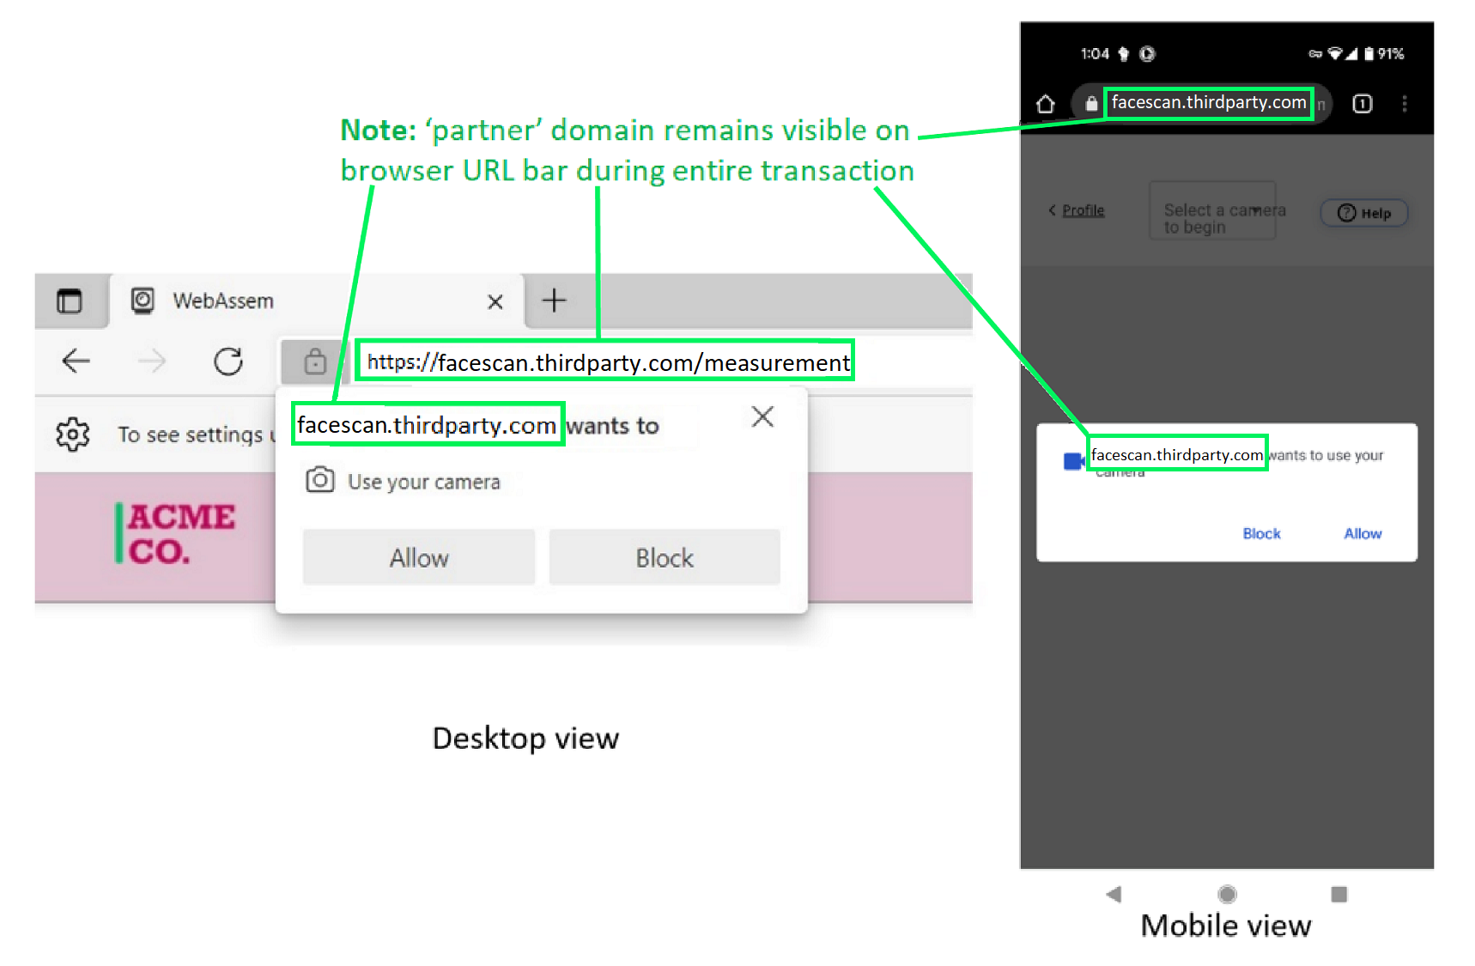The height and width of the screenshot is (966, 1475).
Task: Dismiss the desktop camera permission popup
Action: (x=762, y=416)
